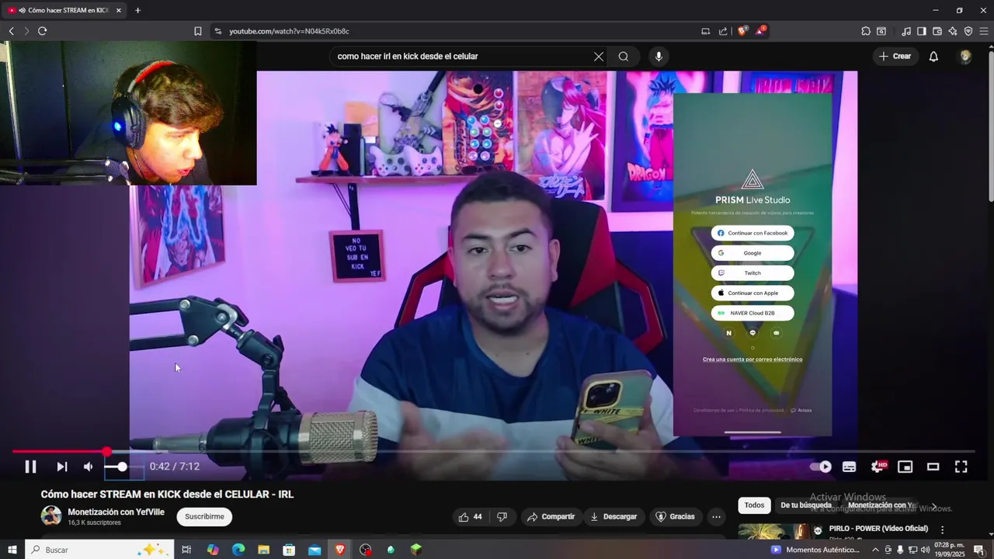Select the Cómo hacer STREAM en KICK tab

point(64,10)
